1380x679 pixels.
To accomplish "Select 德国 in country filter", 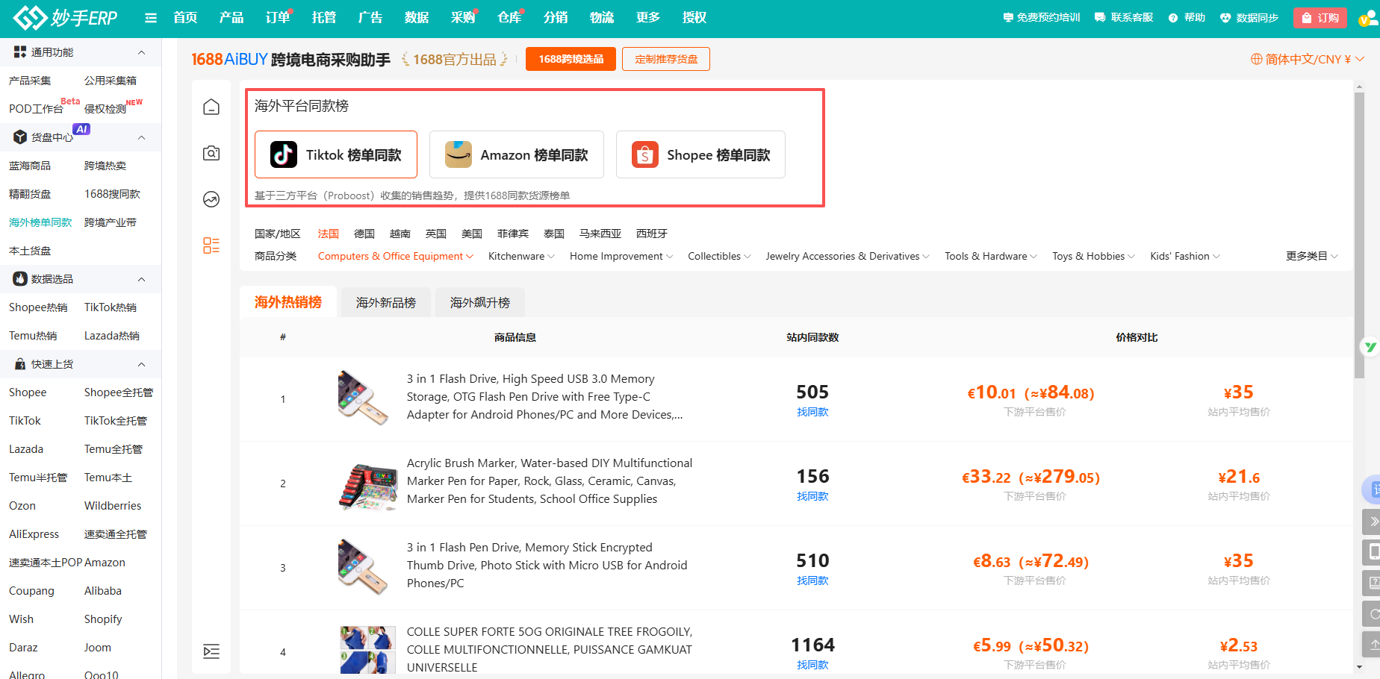I will coord(364,234).
